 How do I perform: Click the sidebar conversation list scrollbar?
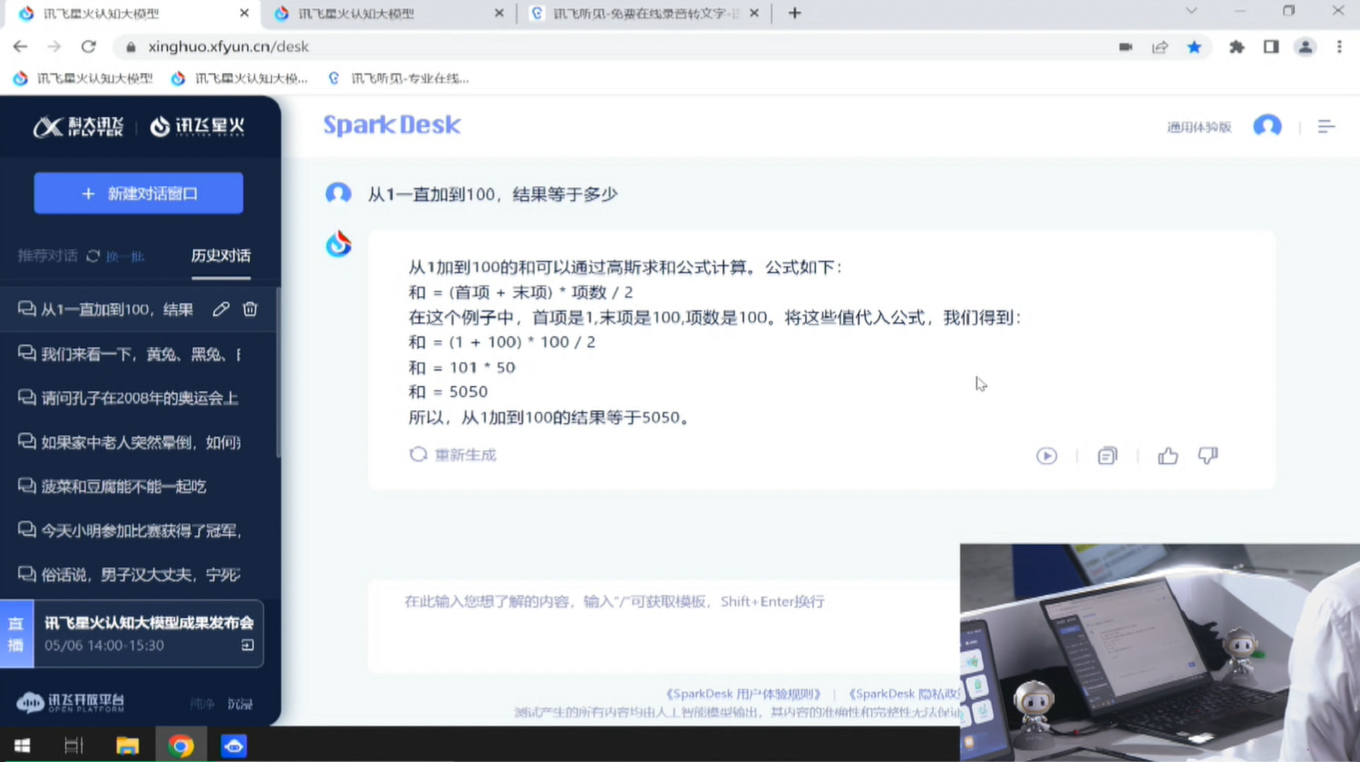(277, 373)
